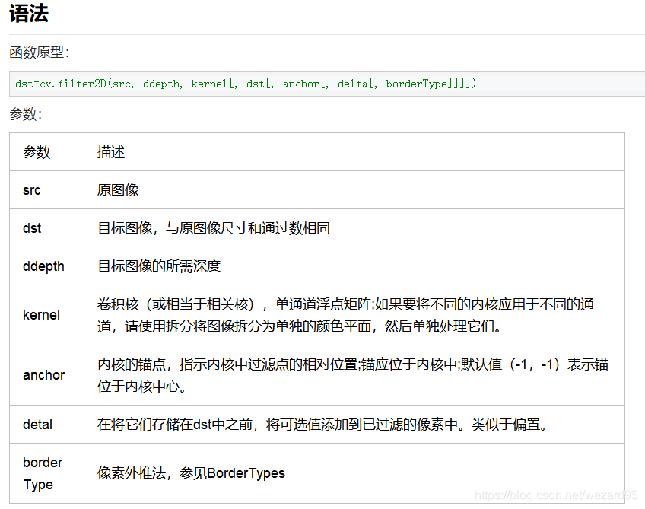Select the ddepth parameter cell
Viewport: 645px width, 509px height.
coord(47,266)
